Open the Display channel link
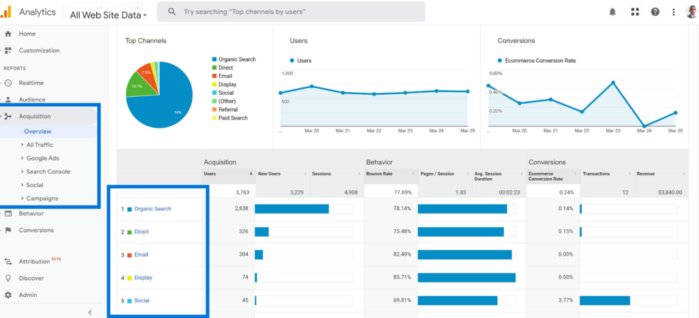The height and width of the screenshot is (318, 699). [143, 278]
